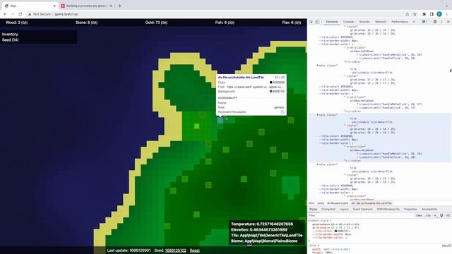Toggle the :hov element state button
452x254 pixels.
tap(419, 215)
